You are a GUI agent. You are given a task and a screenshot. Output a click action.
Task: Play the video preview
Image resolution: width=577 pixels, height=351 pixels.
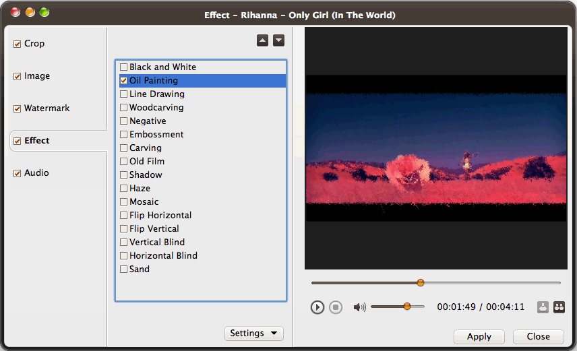pyautogui.click(x=317, y=307)
